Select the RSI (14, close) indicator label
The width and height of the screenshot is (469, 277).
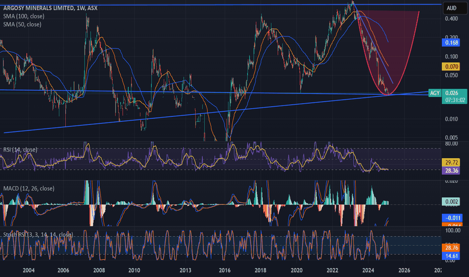point(20,150)
